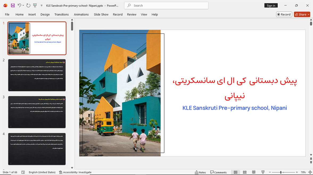Click the PowerPoint app logo icon
This screenshot has height=175, width=313.
(x=5, y=6)
